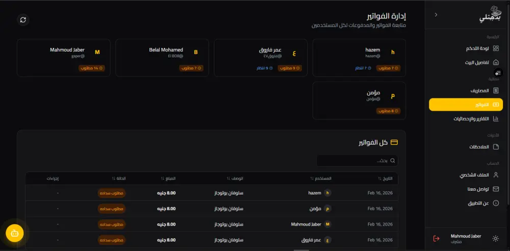Click the yellow B avatar of Belal Mohamed
Viewport: 510px width, 251px height.
tap(196, 53)
